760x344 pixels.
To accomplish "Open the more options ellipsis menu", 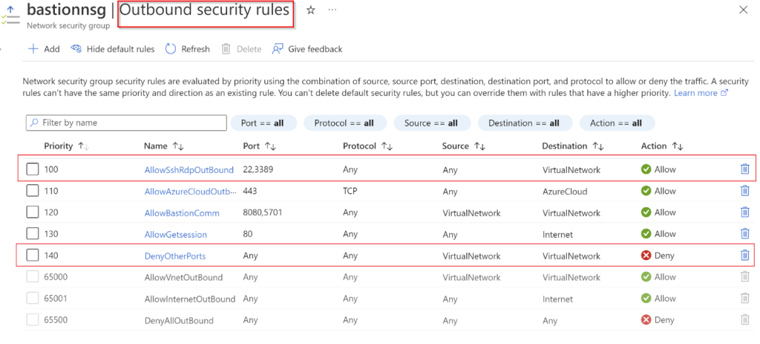I will point(332,10).
